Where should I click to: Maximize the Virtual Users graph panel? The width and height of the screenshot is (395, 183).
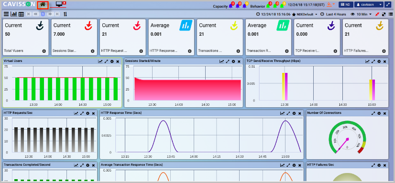pyautogui.click(x=106, y=61)
